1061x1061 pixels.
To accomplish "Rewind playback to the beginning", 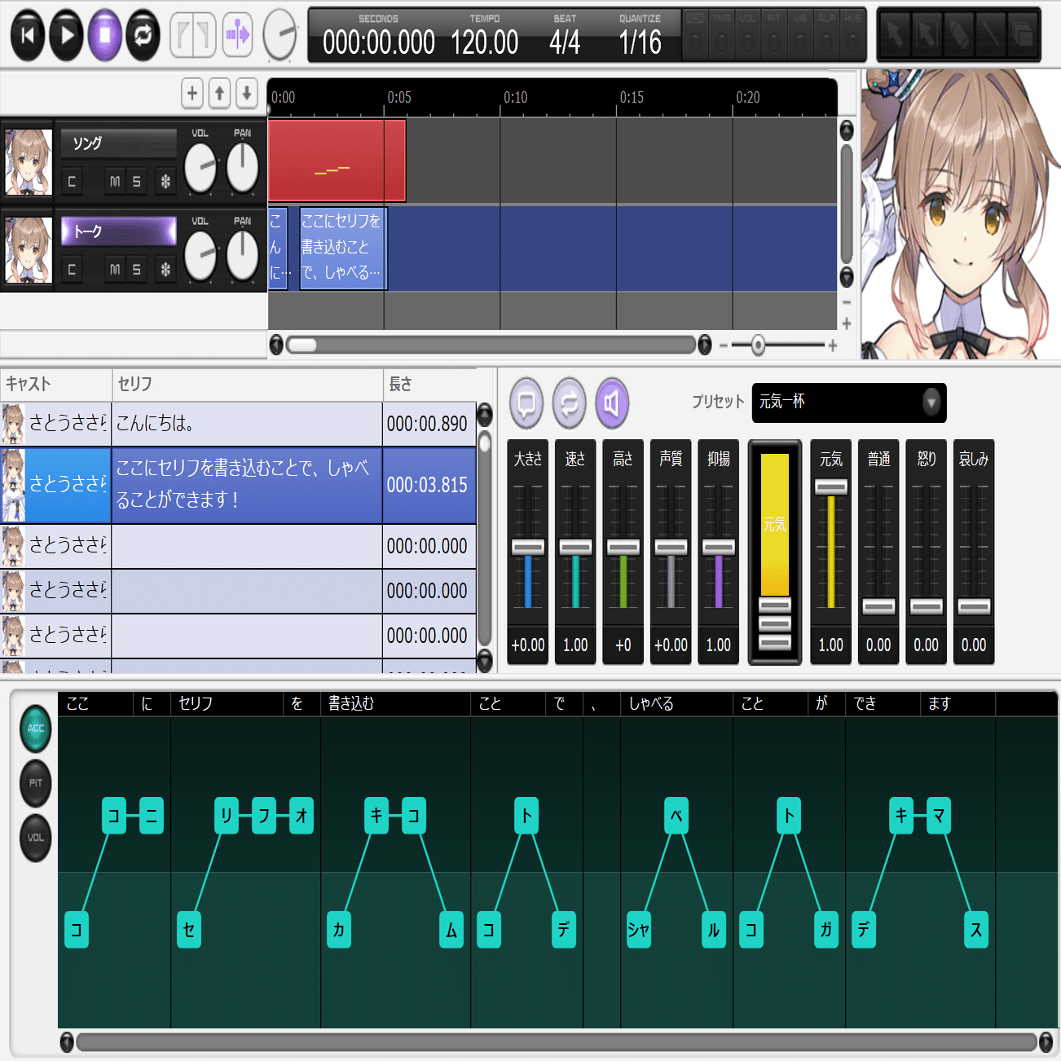I will 28,35.
